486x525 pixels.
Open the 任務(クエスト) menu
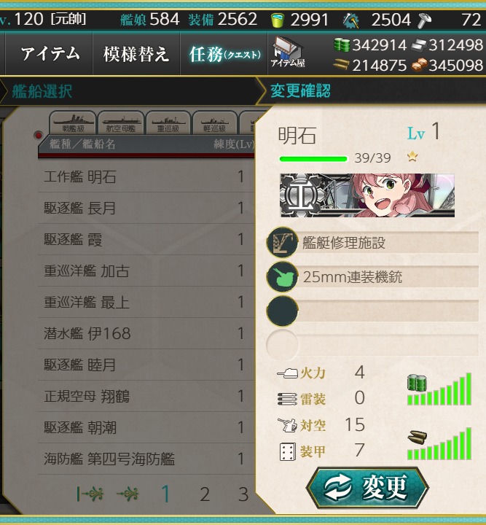[x=224, y=54]
